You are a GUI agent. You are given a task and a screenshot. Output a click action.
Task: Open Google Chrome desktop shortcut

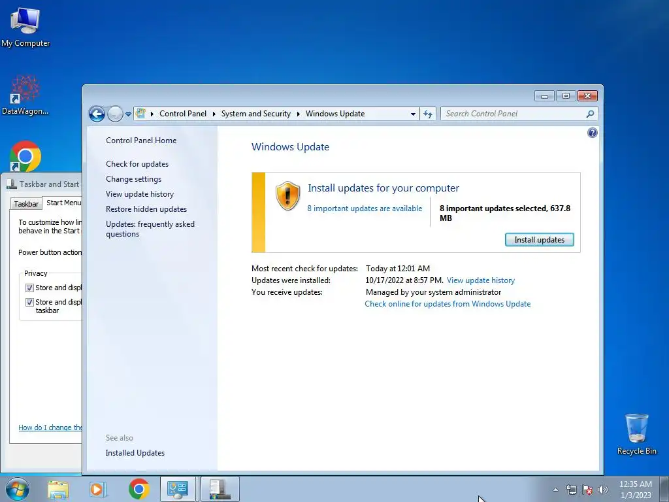point(25,156)
